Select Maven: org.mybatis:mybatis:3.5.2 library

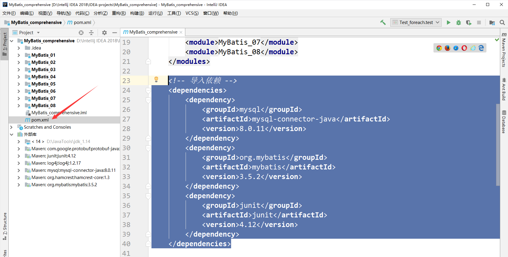(64, 185)
